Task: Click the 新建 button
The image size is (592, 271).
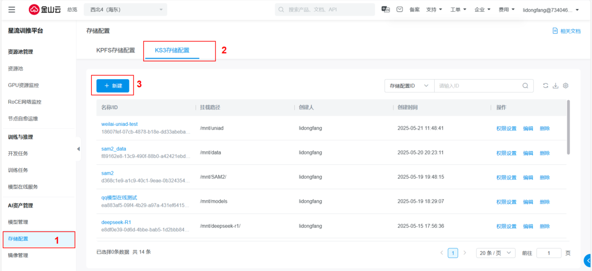Action: coord(113,86)
